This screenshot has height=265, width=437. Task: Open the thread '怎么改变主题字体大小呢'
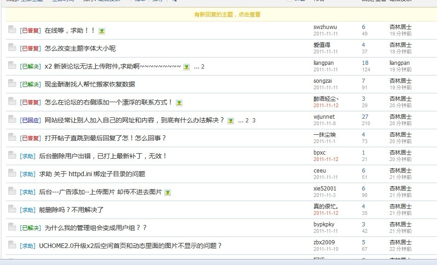80,48
